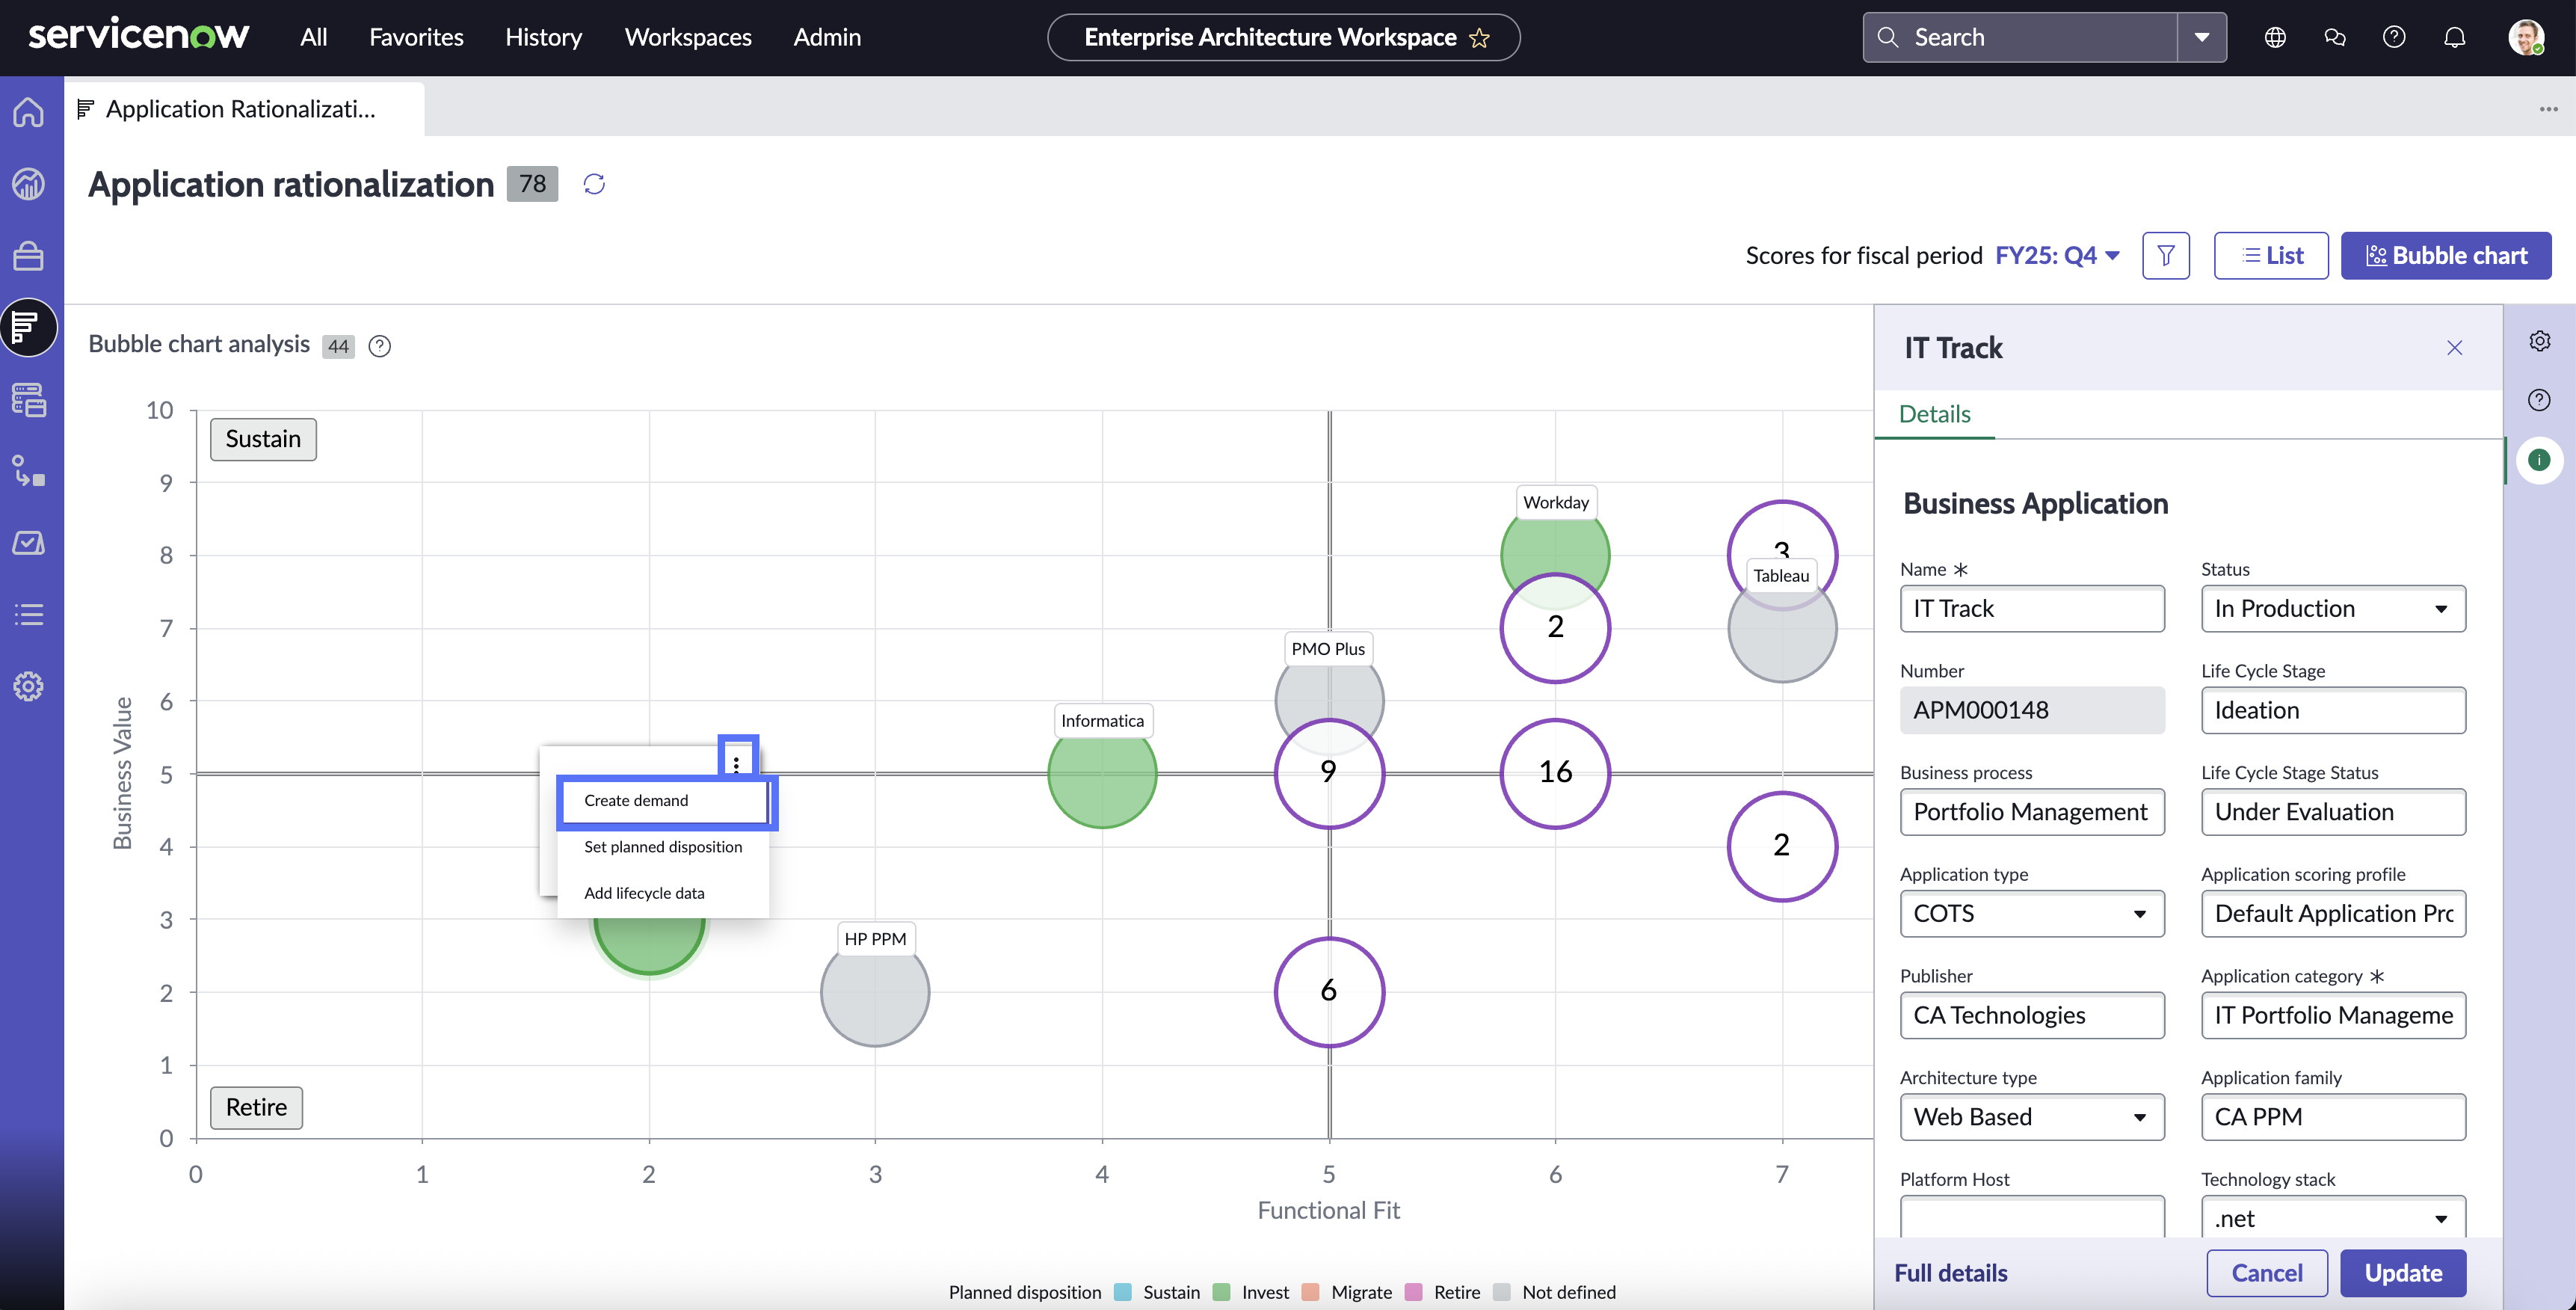Open the notifications bell
The height and width of the screenshot is (1310, 2576).
click(x=2455, y=37)
